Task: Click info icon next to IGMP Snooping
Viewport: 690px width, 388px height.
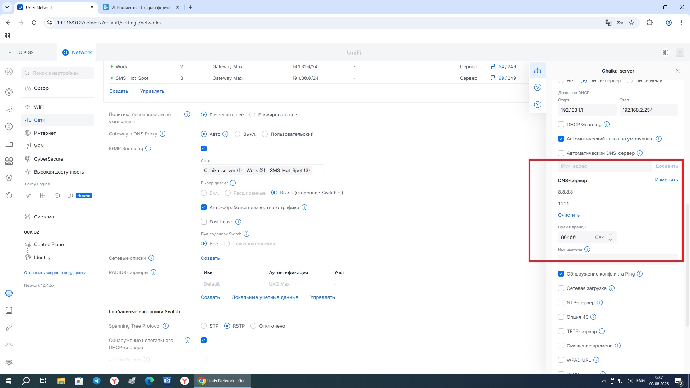Action: tap(148, 148)
